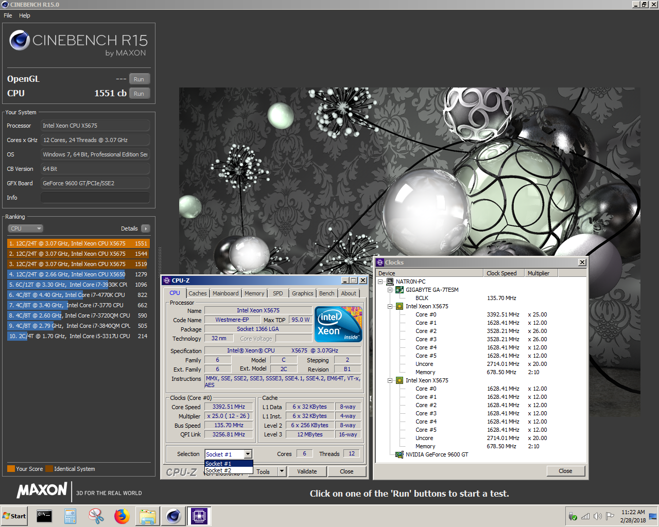Choose Socket #2 in the dropdown list
Screen dimensions: 659x527
(x=229, y=470)
